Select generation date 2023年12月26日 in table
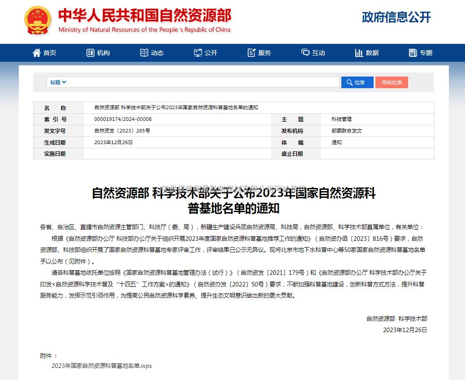 113,142
